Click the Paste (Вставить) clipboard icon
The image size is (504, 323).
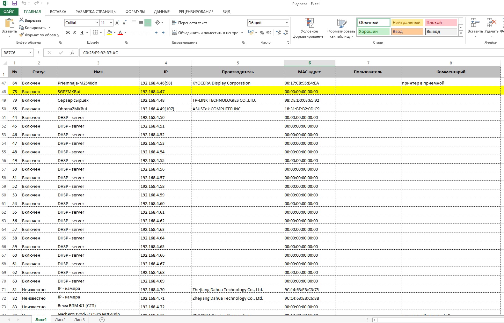tap(9, 23)
